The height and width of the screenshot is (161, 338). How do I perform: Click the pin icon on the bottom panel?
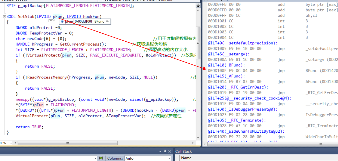(x=165, y=151)
